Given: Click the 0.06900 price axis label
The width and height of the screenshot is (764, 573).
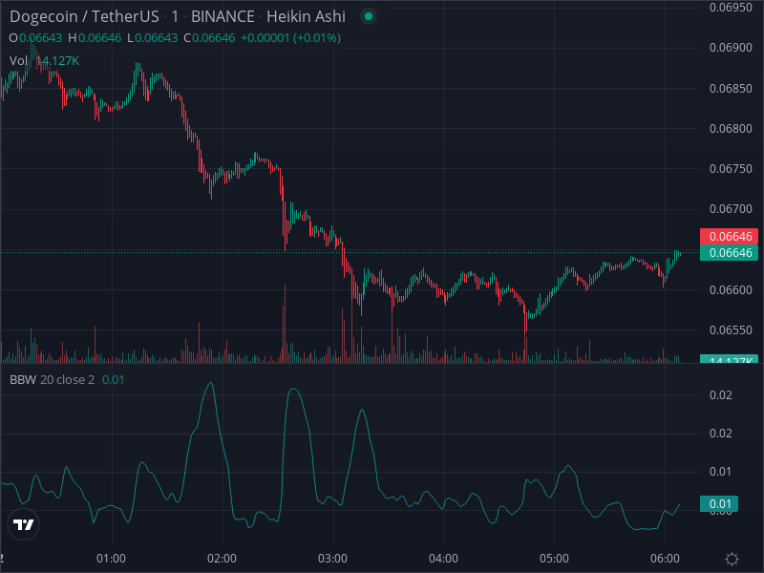Looking at the screenshot, I should pos(731,48).
